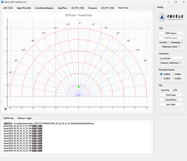The height and width of the screenshot is (161, 187).
Task: Click the Load Model button
Action: click(x=165, y=59)
